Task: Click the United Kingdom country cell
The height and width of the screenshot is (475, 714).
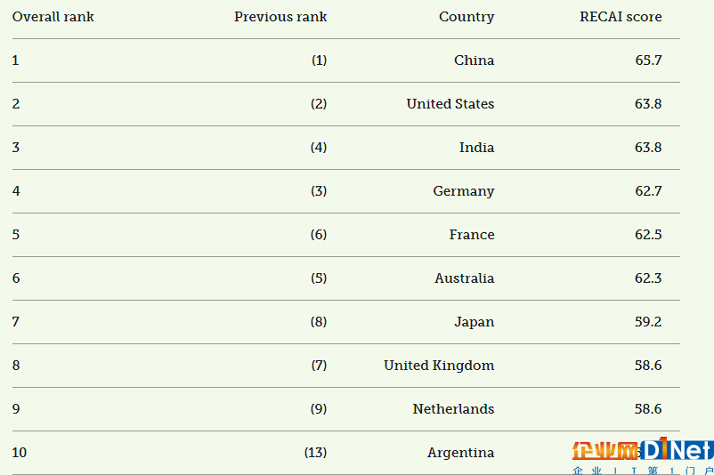Action: pos(439,366)
